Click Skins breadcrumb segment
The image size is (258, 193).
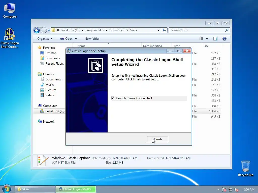tap(133, 30)
